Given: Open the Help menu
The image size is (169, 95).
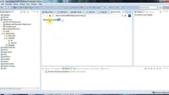Looking at the screenshot, I should tap(40, 4).
